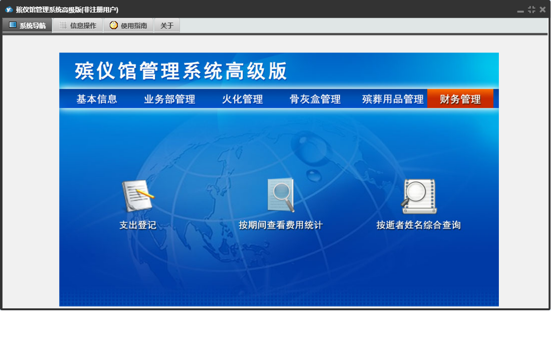The height and width of the screenshot is (363, 551).
Task: Open the 关于 tab
Action: click(167, 25)
